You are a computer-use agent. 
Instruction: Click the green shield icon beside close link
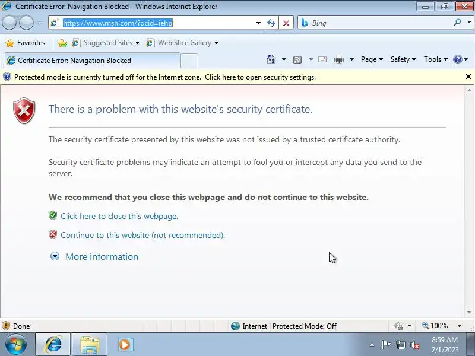[53, 215]
